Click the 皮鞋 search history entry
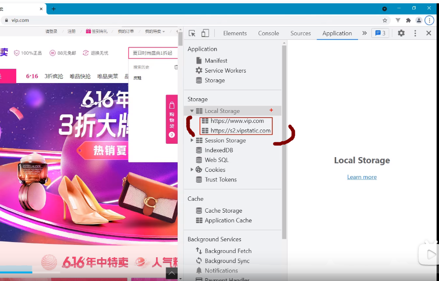This screenshot has width=439, height=281. (x=137, y=78)
